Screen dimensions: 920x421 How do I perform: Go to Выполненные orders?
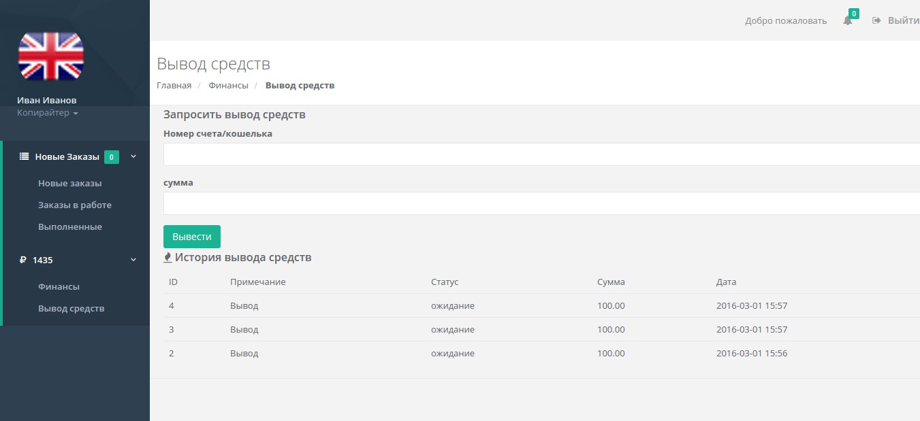pyautogui.click(x=69, y=227)
